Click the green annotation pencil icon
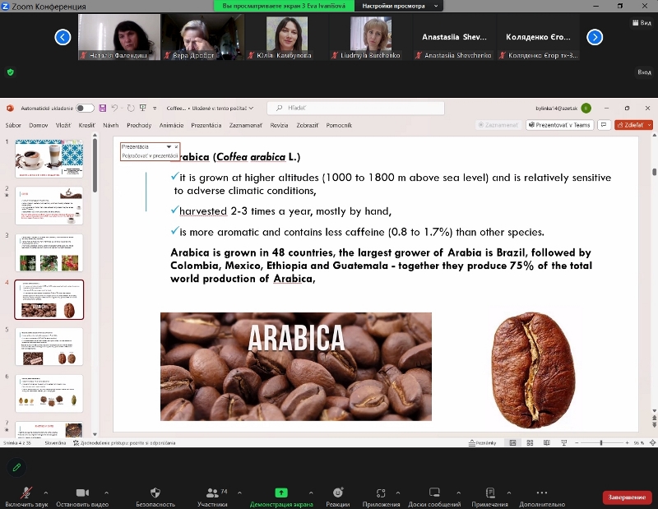 pyautogui.click(x=16, y=467)
